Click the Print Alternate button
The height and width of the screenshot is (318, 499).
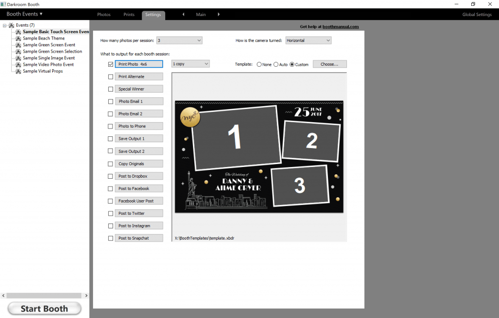139,76
